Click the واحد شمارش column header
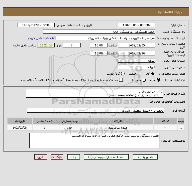The height and width of the screenshot is (186, 192). click(69, 121)
